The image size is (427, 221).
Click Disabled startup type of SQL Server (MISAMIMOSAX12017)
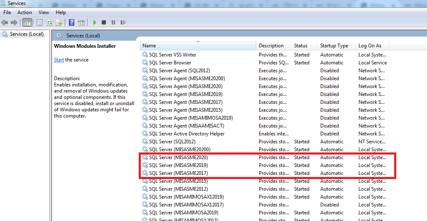point(329,205)
